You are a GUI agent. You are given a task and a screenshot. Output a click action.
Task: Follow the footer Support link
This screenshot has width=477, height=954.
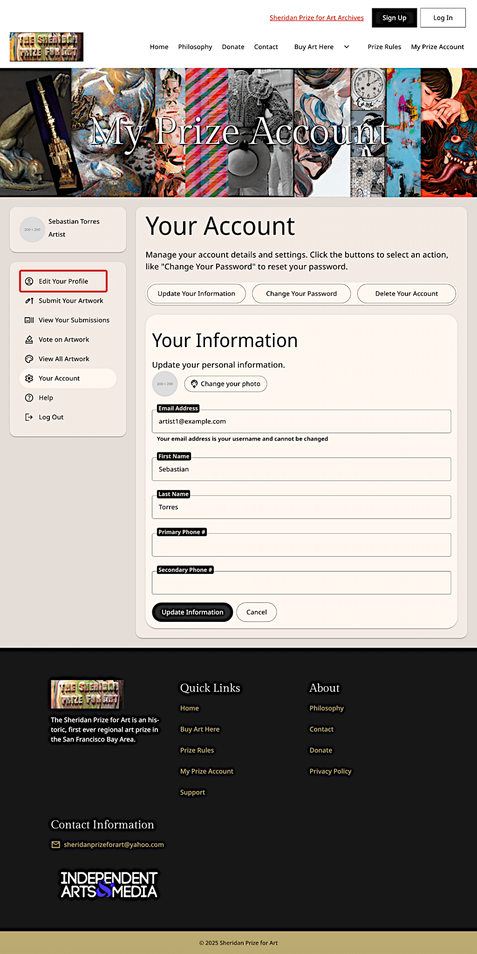coord(192,792)
